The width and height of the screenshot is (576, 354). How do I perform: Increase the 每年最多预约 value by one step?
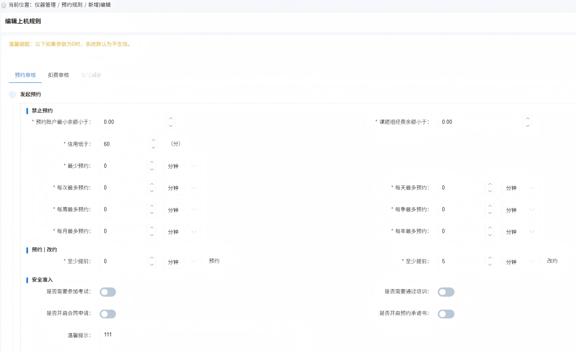pos(490,228)
